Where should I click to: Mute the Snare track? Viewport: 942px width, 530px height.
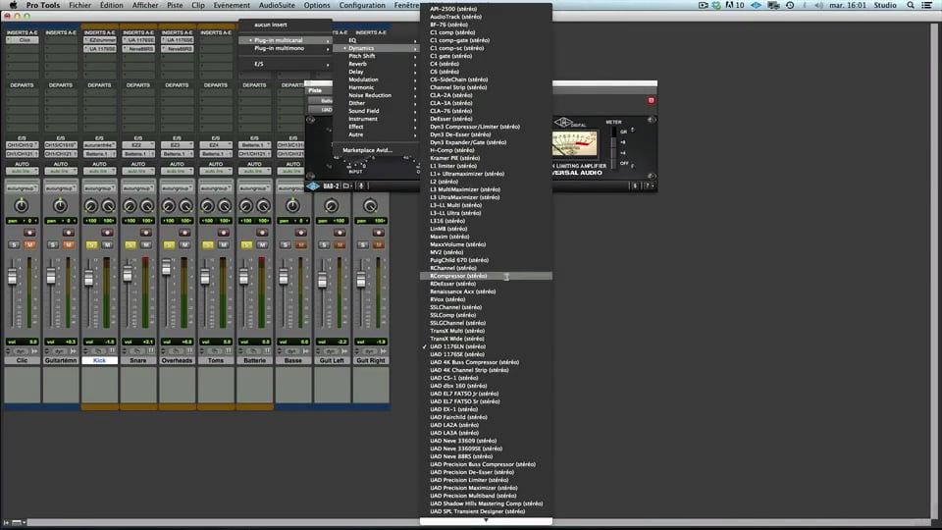click(145, 244)
